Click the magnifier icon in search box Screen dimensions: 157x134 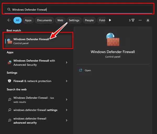[x=9, y=9]
